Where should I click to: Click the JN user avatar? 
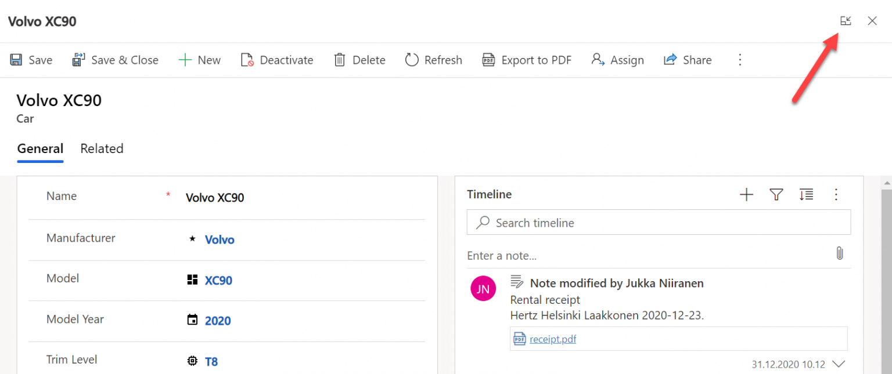click(x=483, y=288)
